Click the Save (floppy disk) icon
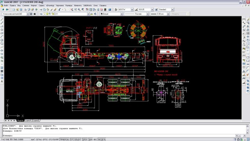The image size is (250, 141). pos(21,9)
